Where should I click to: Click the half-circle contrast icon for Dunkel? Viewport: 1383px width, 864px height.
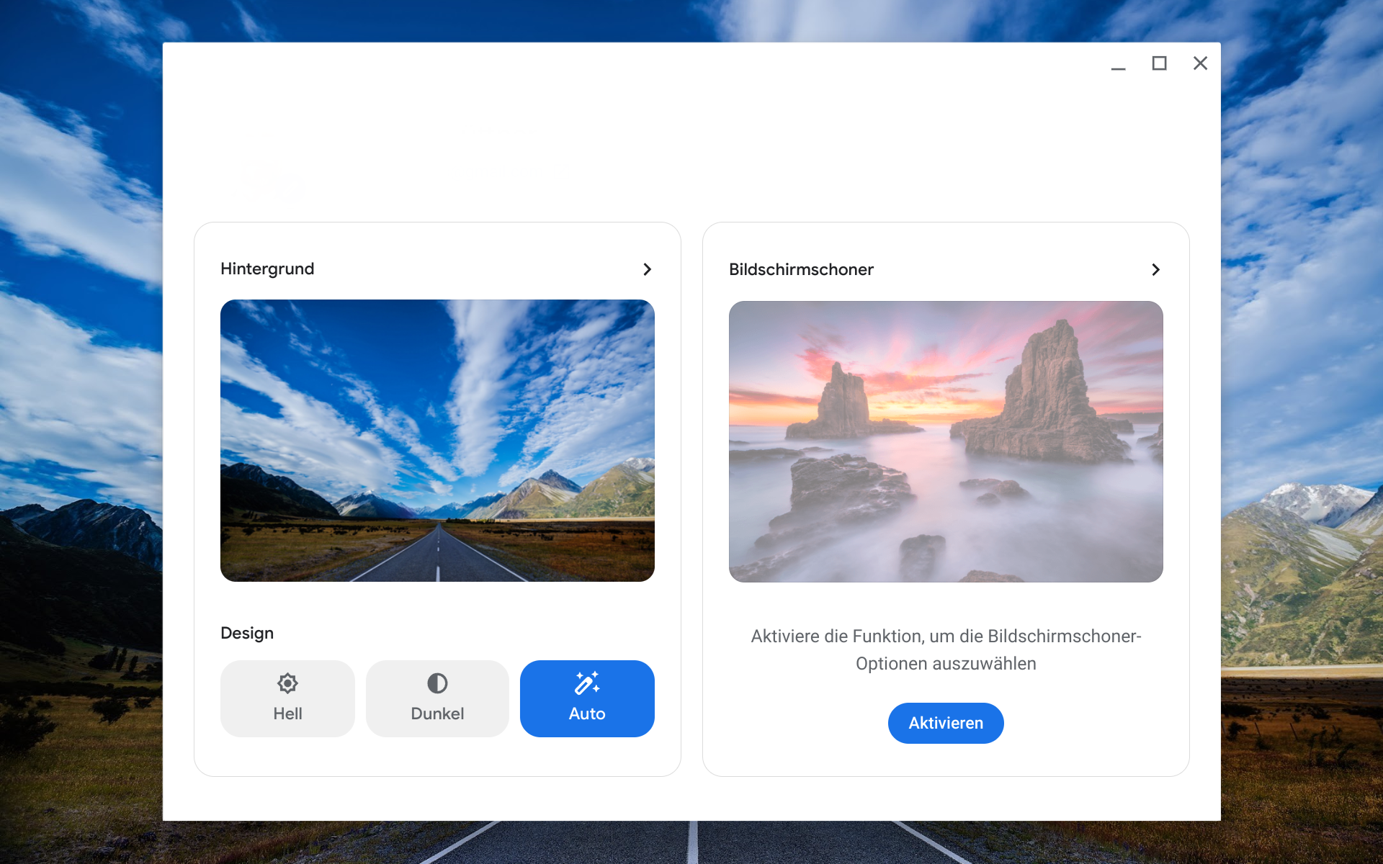click(437, 683)
